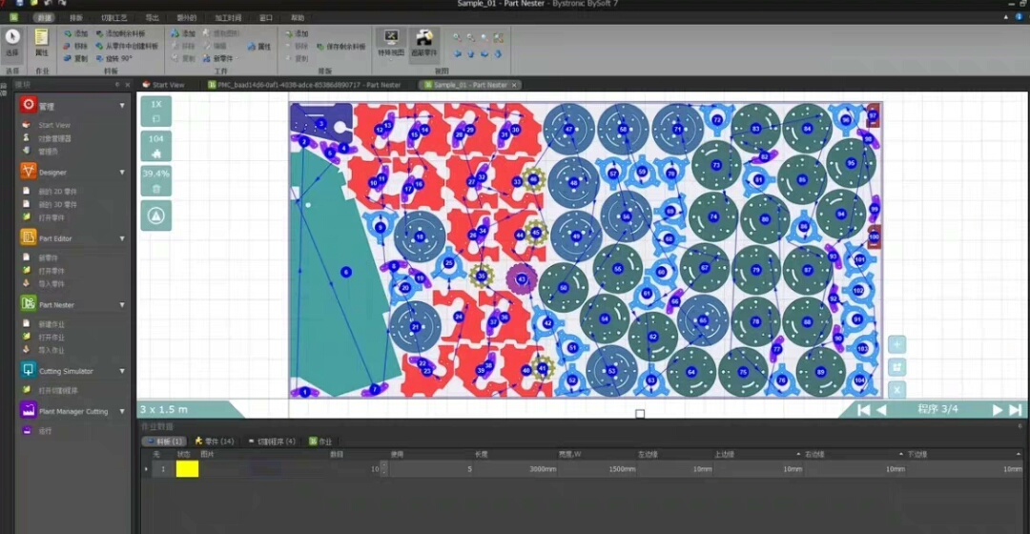Click the 特殊视图 special view icon
This screenshot has width=1030, height=534.
(x=390, y=39)
